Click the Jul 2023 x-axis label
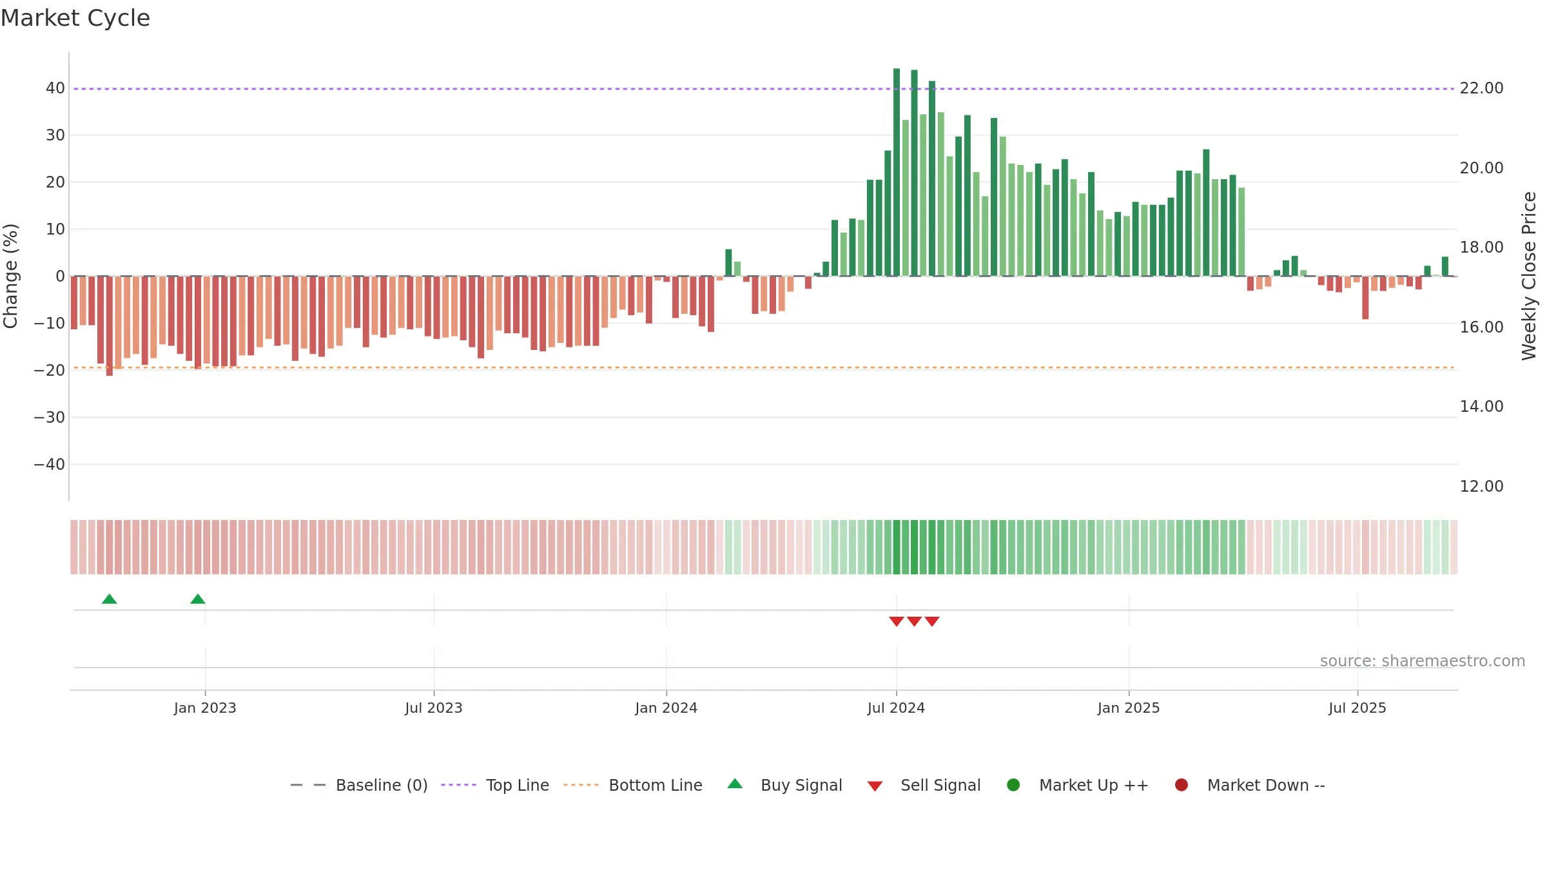 pos(434,708)
